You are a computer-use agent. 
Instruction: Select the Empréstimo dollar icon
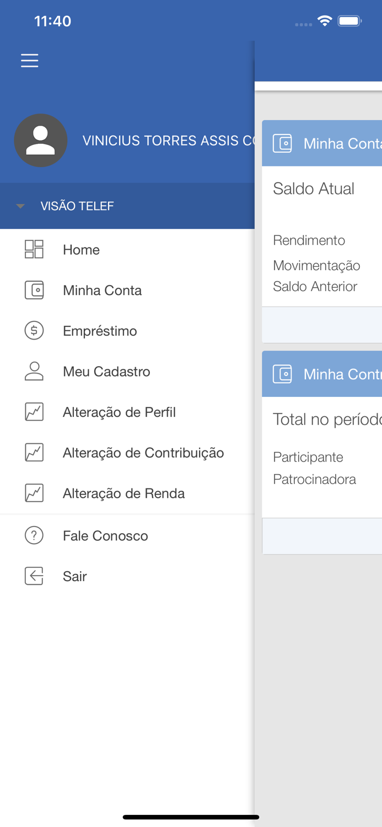tap(34, 330)
